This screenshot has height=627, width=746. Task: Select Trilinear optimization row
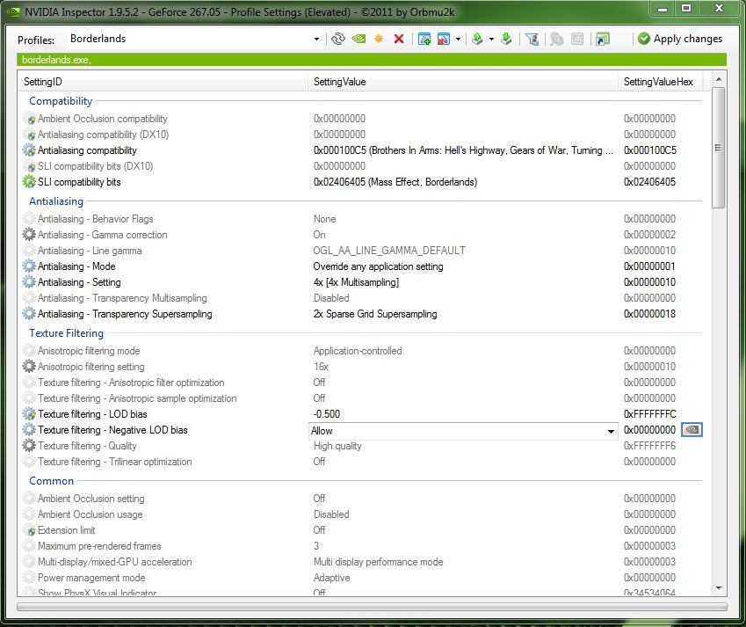362,462
